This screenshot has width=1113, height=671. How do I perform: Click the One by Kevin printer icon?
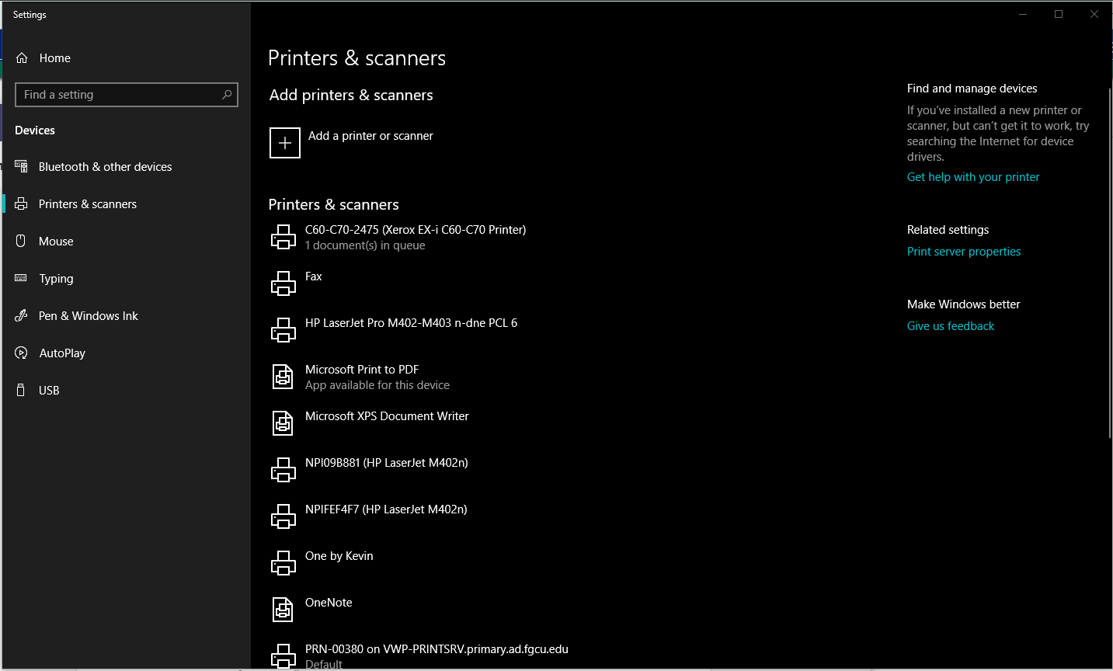click(x=283, y=563)
